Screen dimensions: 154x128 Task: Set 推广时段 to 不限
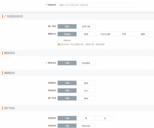(67, 98)
